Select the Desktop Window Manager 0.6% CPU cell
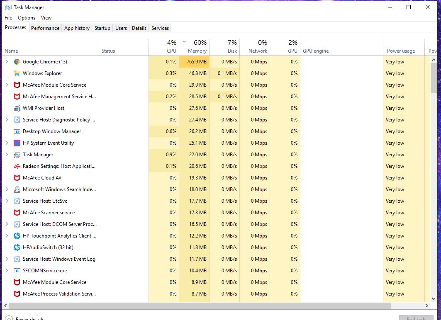The height and width of the screenshot is (320, 441). point(164,131)
